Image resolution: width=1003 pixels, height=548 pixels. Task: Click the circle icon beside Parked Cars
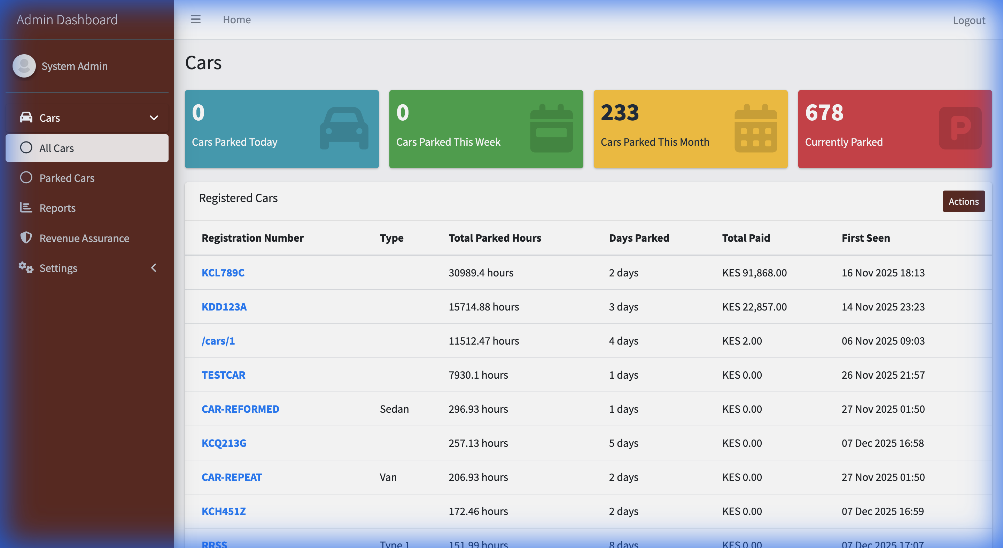click(x=26, y=178)
